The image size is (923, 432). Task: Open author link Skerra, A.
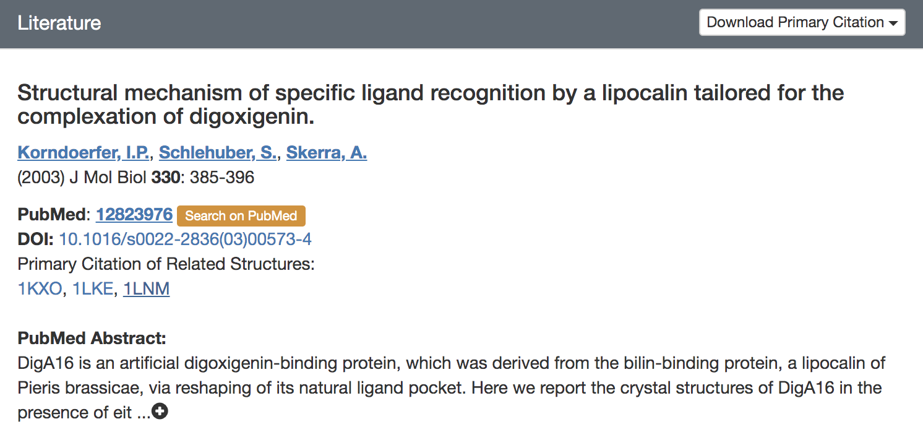326,152
